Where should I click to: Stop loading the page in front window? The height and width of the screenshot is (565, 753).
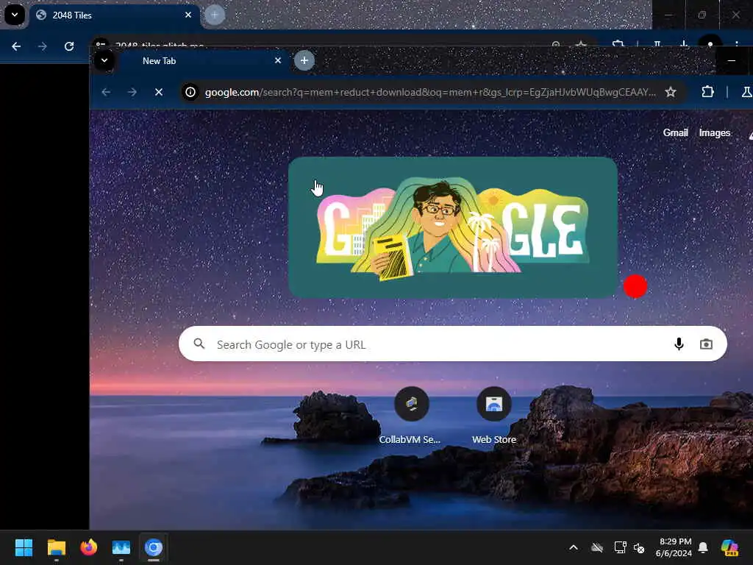pyautogui.click(x=159, y=92)
